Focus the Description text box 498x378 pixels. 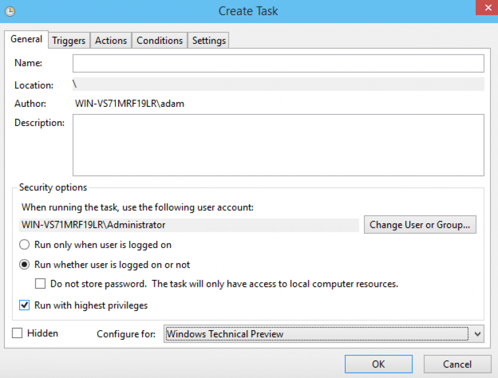(x=278, y=145)
